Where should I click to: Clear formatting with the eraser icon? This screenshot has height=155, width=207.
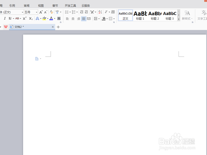point(51,12)
